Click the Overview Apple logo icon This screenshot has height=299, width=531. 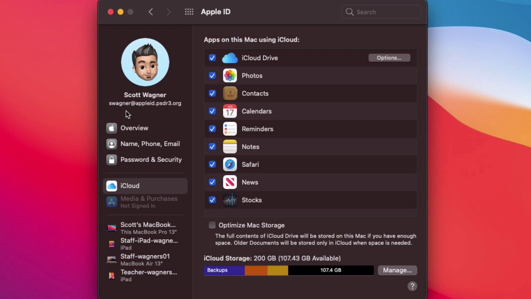pyautogui.click(x=112, y=128)
